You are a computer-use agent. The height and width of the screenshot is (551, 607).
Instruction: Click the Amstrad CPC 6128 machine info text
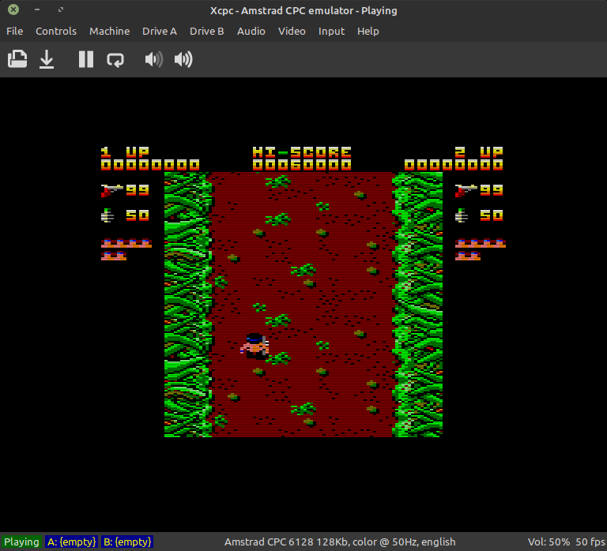click(x=340, y=542)
